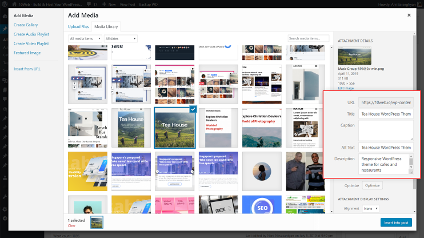Click View Post in the admin bar
Screen dimensions: 424x238
coord(127,5)
